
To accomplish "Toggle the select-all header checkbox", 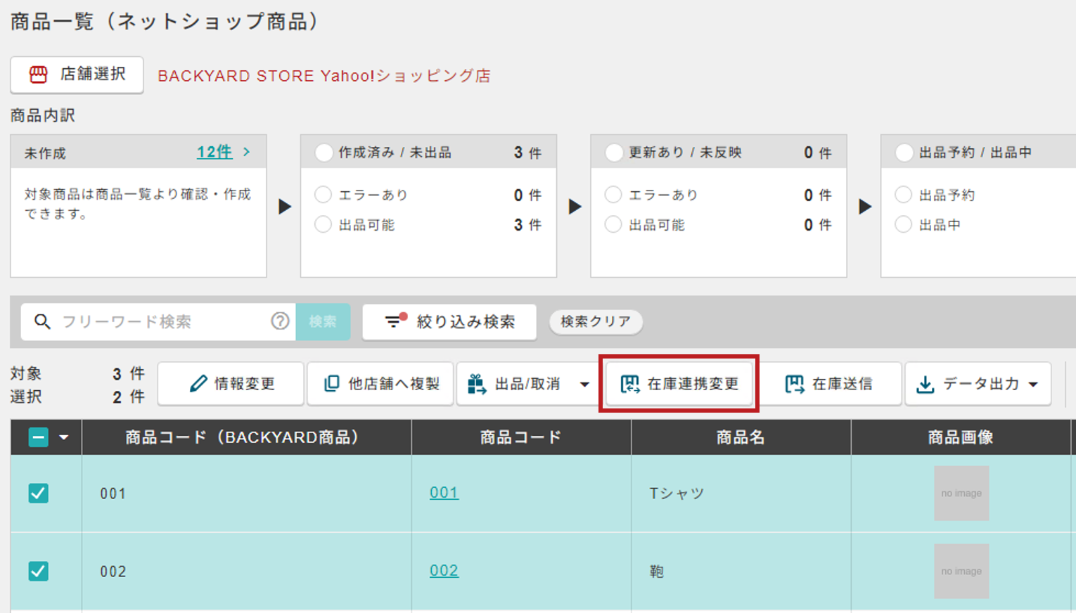I will tap(39, 437).
